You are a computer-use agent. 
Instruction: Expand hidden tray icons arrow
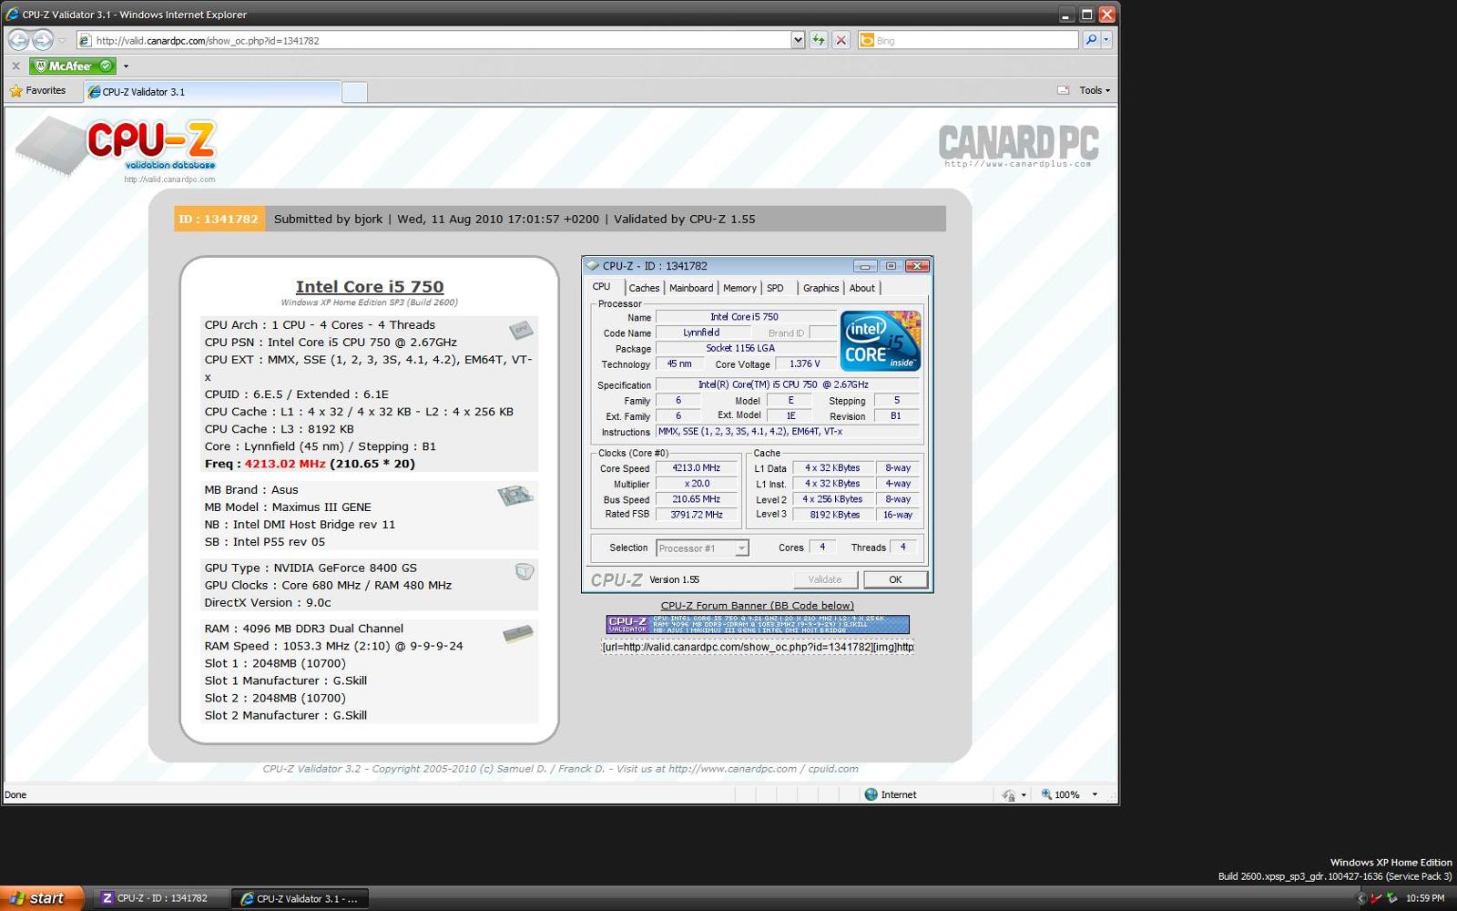(1361, 898)
